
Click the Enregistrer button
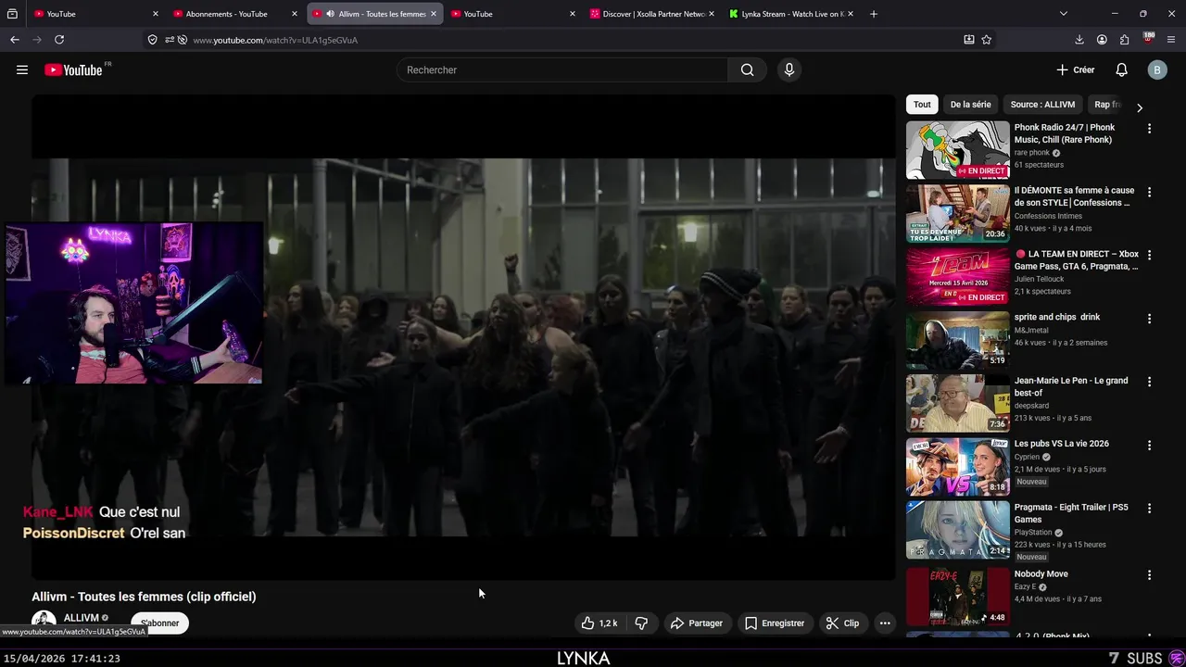coord(775,623)
